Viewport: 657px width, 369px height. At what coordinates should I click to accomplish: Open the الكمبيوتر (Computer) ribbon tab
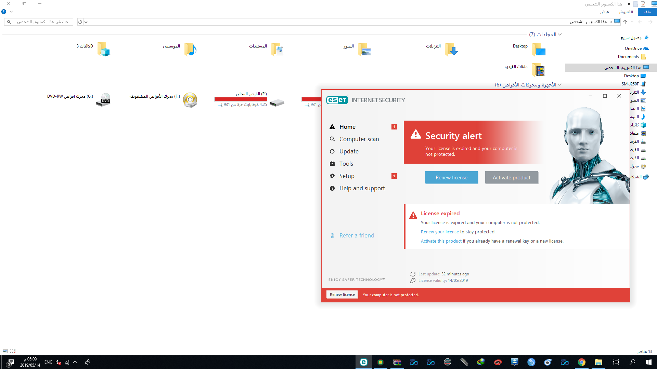pos(626,12)
